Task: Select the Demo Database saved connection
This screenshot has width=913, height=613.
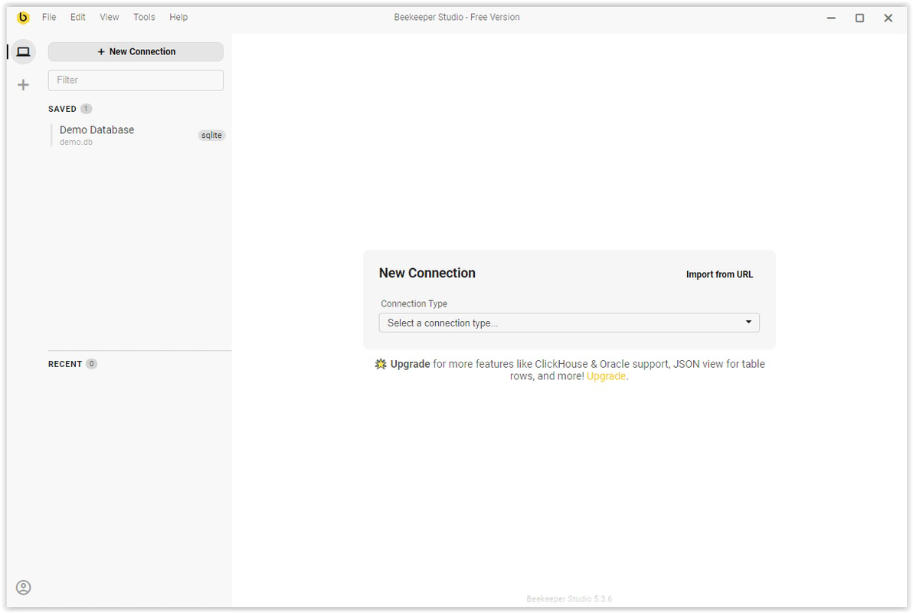Action: pyautogui.click(x=138, y=135)
